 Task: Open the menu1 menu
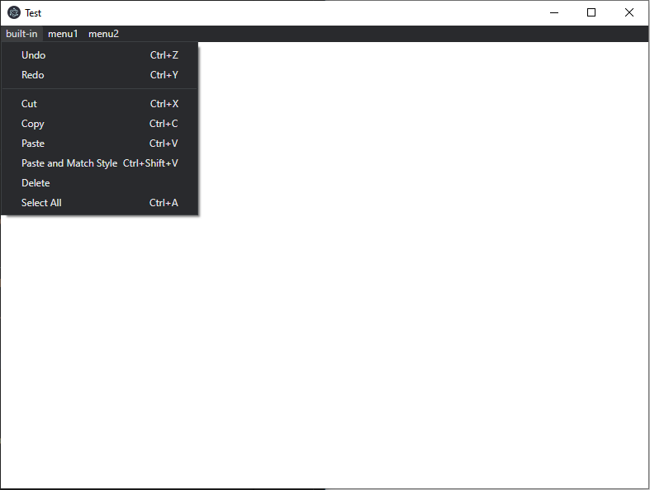63,34
